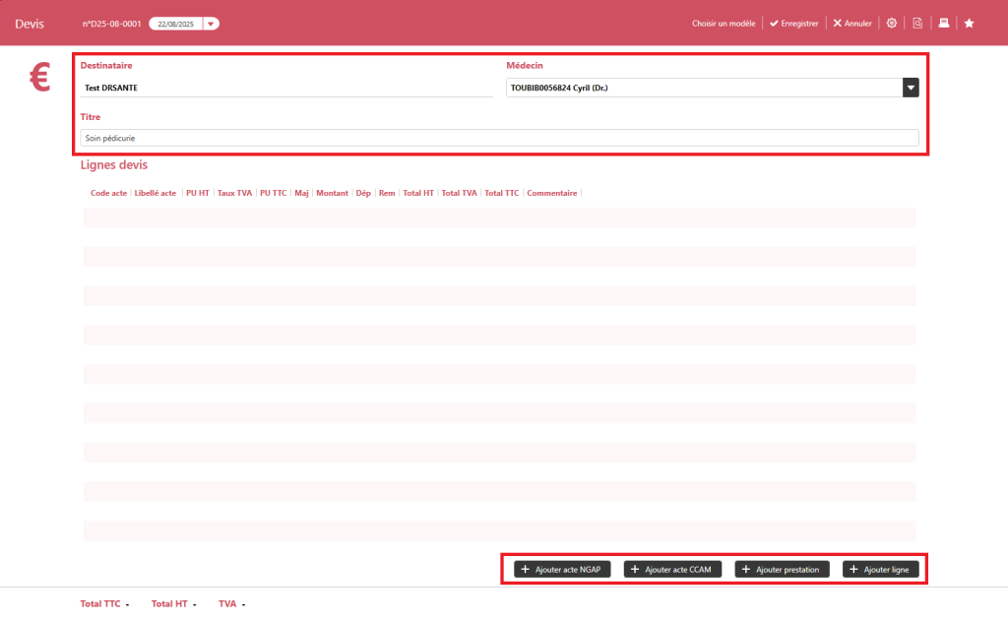Open the Choisir un modèle menu
The image size is (1008, 618).
point(724,23)
